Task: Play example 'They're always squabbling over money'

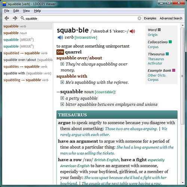Action: point(62,64)
